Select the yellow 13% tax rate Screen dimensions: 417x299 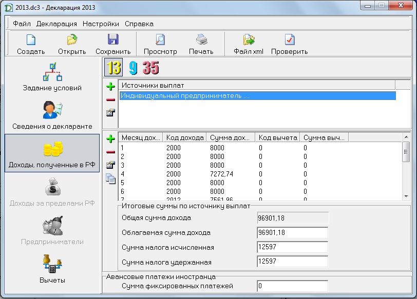[x=114, y=68]
